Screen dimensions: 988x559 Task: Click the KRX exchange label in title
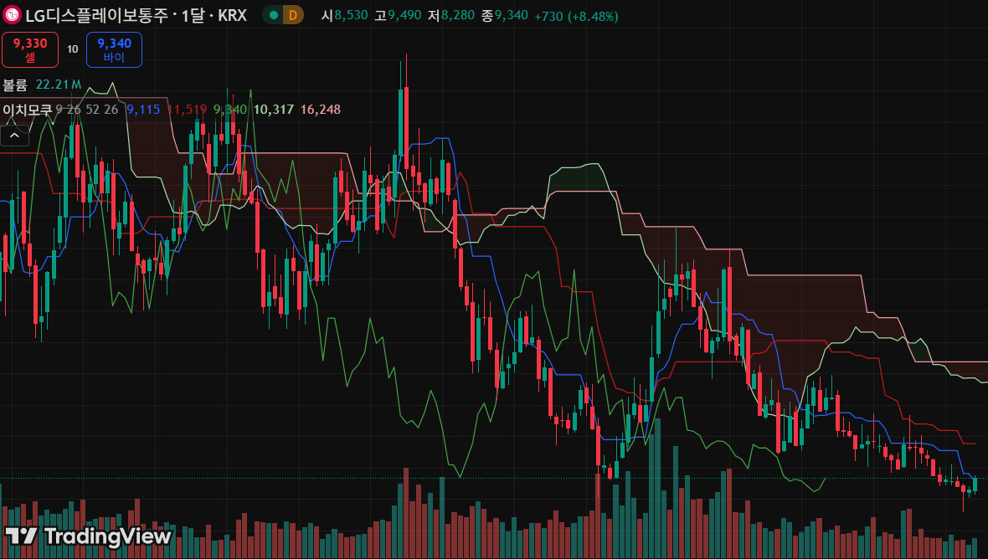click(x=232, y=15)
